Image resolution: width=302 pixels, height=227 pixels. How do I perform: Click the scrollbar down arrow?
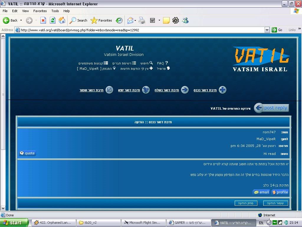[3, 208]
